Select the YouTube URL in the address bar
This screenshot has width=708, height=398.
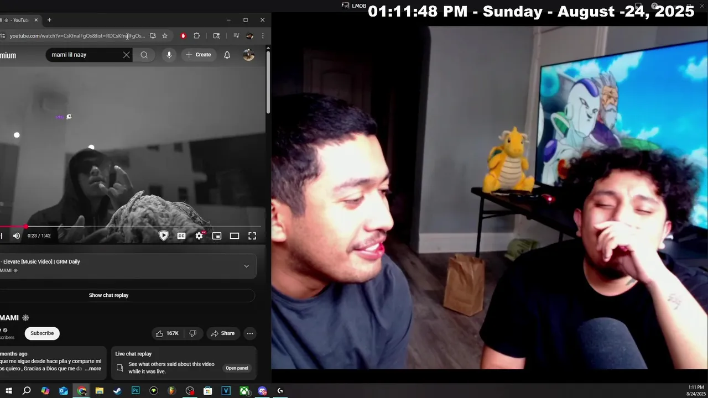click(x=77, y=36)
